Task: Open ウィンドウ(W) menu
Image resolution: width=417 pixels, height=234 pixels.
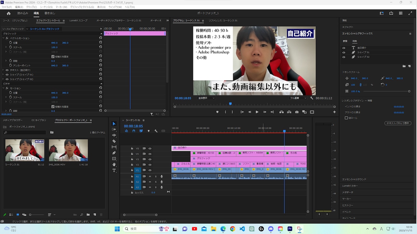Action: (x=115, y=7)
